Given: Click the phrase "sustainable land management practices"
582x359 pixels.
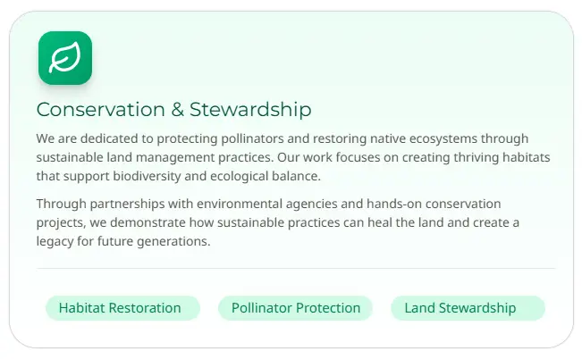Looking at the screenshot, I should (x=155, y=157).
